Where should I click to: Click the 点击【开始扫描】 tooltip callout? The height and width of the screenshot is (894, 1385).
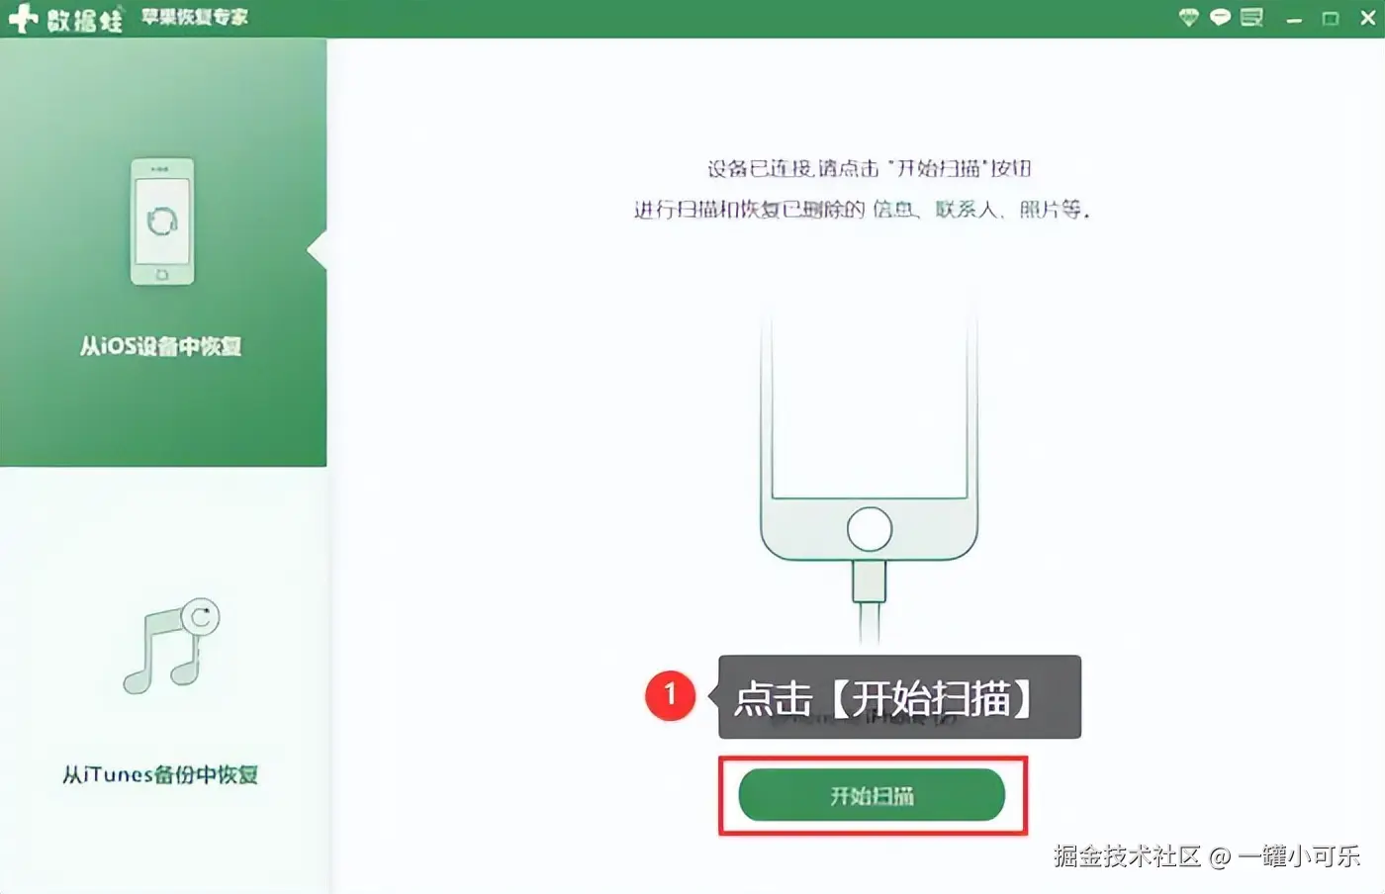899,697
